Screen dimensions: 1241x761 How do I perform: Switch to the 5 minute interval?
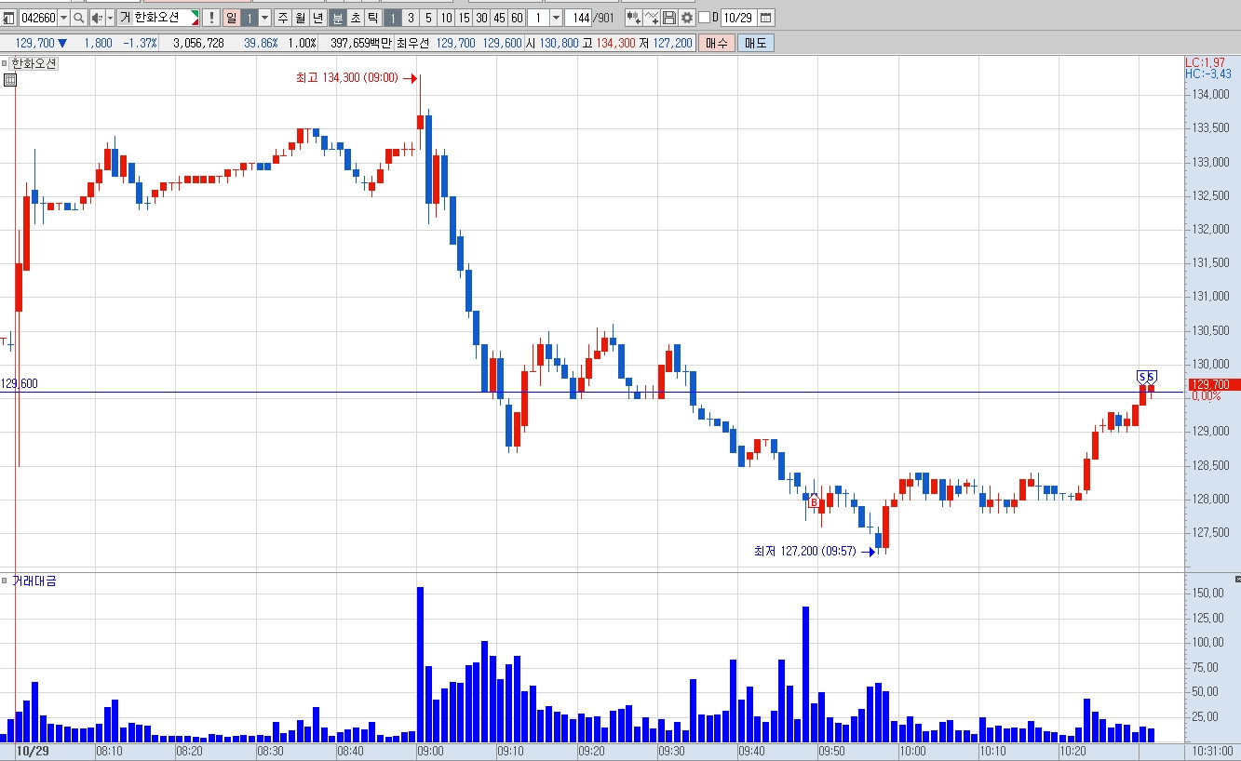pyautogui.click(x=428, y=18)
